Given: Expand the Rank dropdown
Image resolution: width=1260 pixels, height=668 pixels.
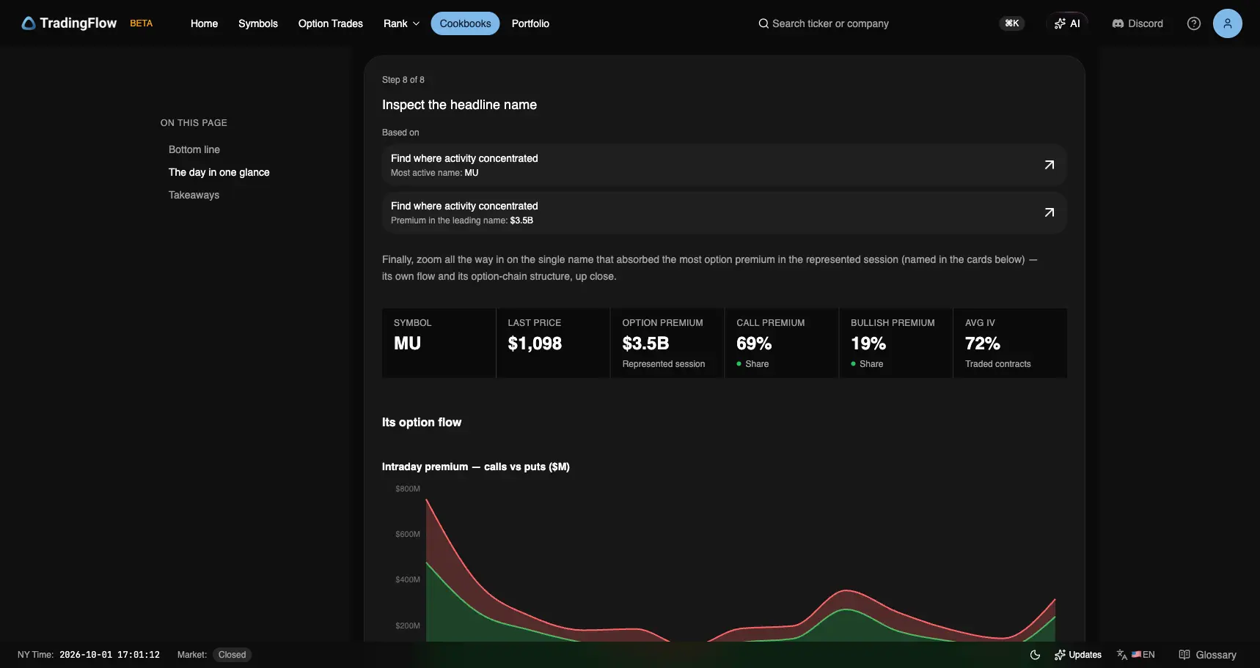Looking at the screenshot, I should 401,23.
